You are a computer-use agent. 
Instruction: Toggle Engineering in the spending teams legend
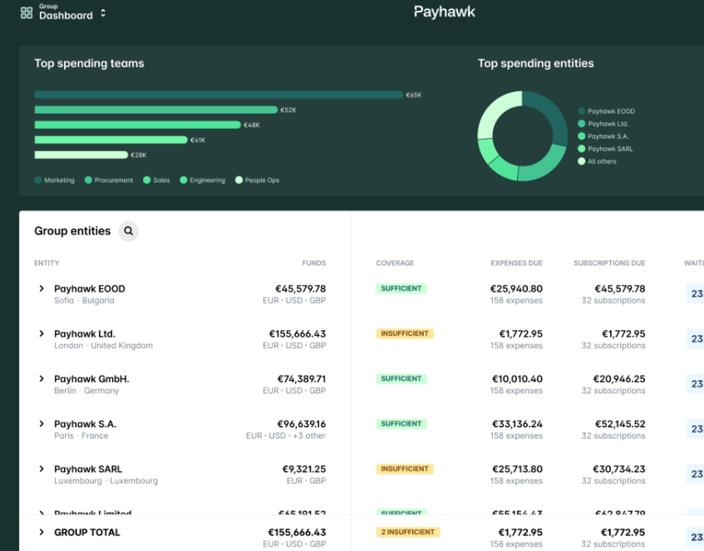(184, 180)
